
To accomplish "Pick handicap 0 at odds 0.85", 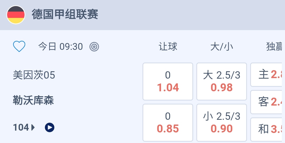I will (168, 123).
